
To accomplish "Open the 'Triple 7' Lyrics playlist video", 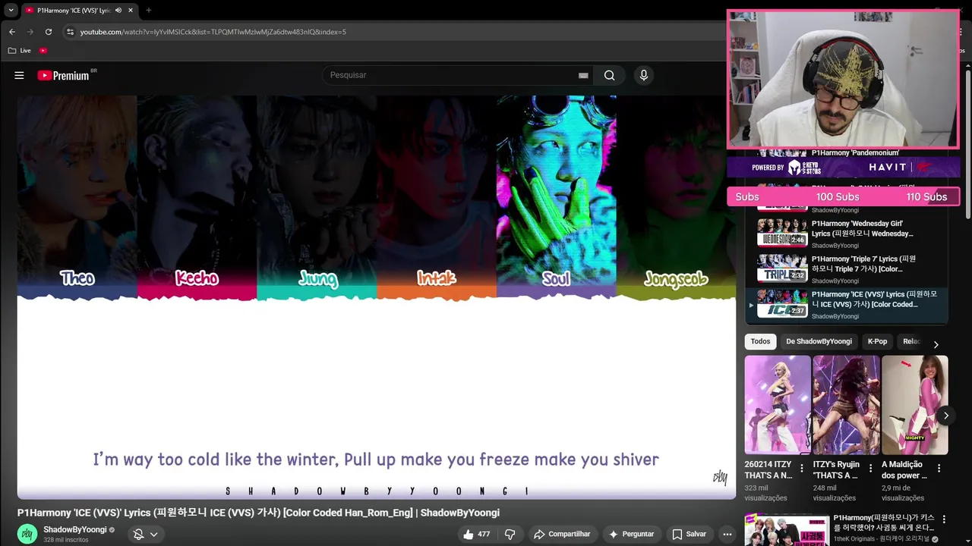I will [x=847, y=269].
